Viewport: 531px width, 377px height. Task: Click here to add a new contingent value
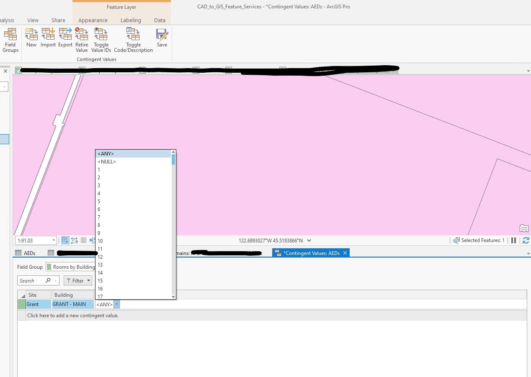coord(73,316)
